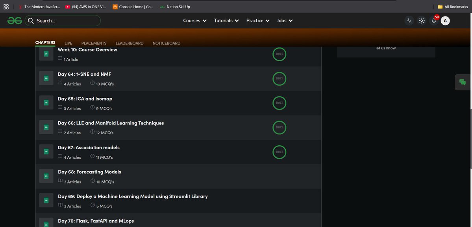Open the green chat feedback widget
Image resolution: width=472 pixels, height=227 pixels.
(463, 82)
